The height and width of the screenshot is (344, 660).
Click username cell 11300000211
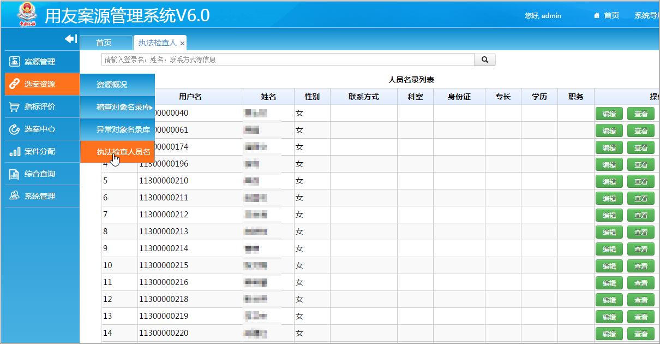tap(190, 198)
